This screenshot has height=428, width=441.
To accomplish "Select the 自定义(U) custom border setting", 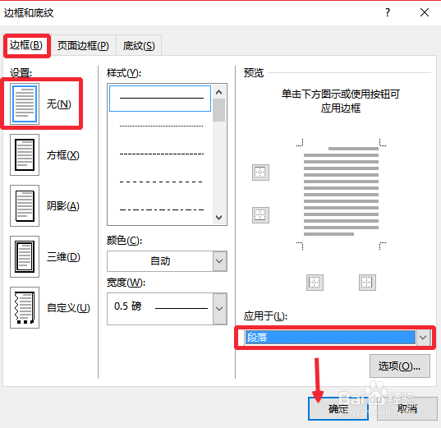I will [x=25, y=307].
